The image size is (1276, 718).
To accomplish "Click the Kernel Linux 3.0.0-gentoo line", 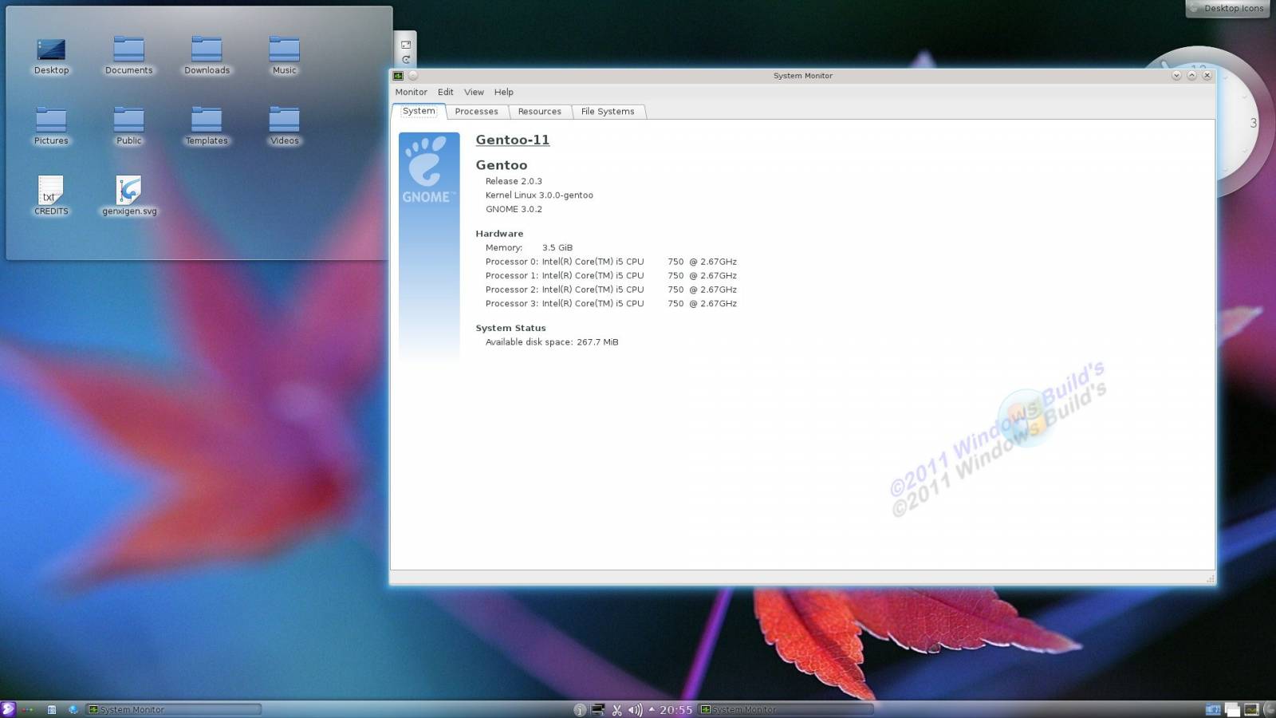I will (x=539, y=195).
